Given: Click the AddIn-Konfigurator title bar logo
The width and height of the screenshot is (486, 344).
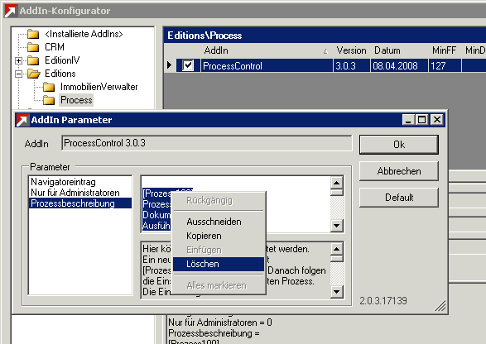Looking at the screenshot, I should [x=10, y=11].
